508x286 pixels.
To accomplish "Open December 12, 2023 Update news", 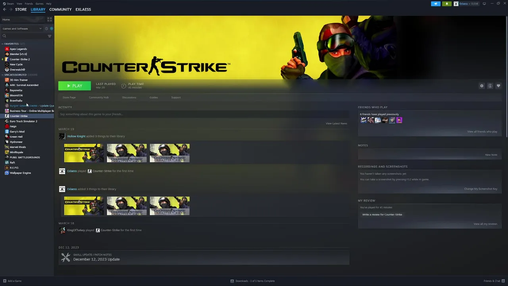I will (x=204, y=257).
